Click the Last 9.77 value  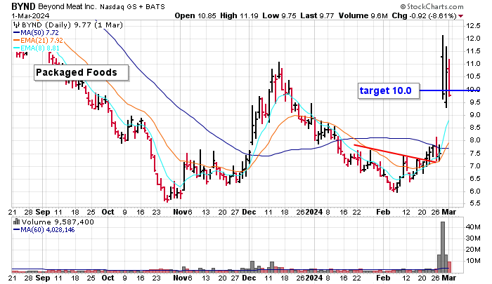[x=317, y=15]
